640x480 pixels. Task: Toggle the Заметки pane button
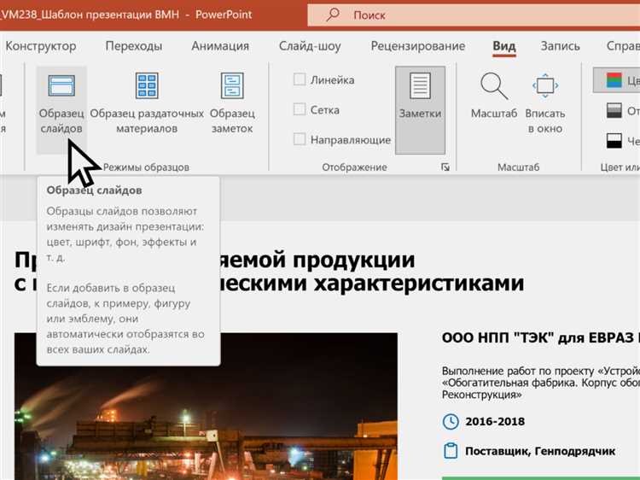(420, 102)
